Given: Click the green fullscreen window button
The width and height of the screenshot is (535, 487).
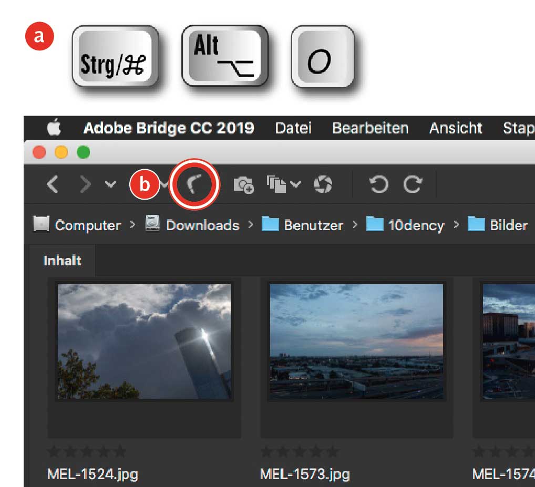Looking at the screenshot, I should [x=83, y=152].
